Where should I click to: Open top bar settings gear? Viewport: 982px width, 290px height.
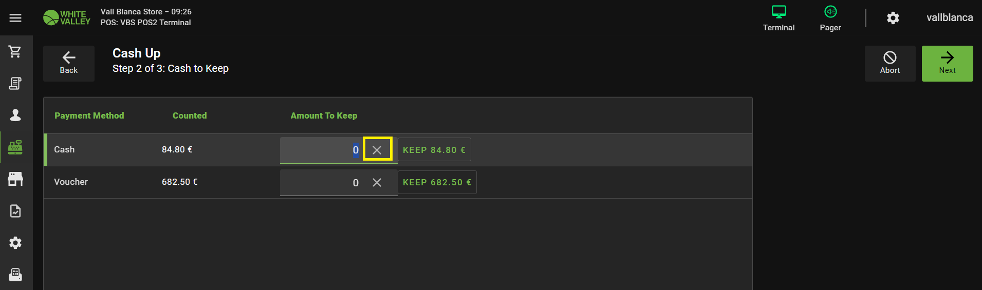click(x=893, y=18)
